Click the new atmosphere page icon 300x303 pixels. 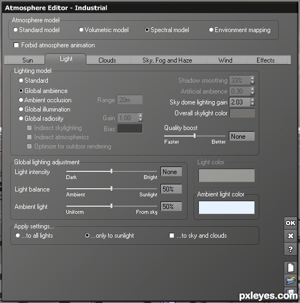tap(290, 268)
